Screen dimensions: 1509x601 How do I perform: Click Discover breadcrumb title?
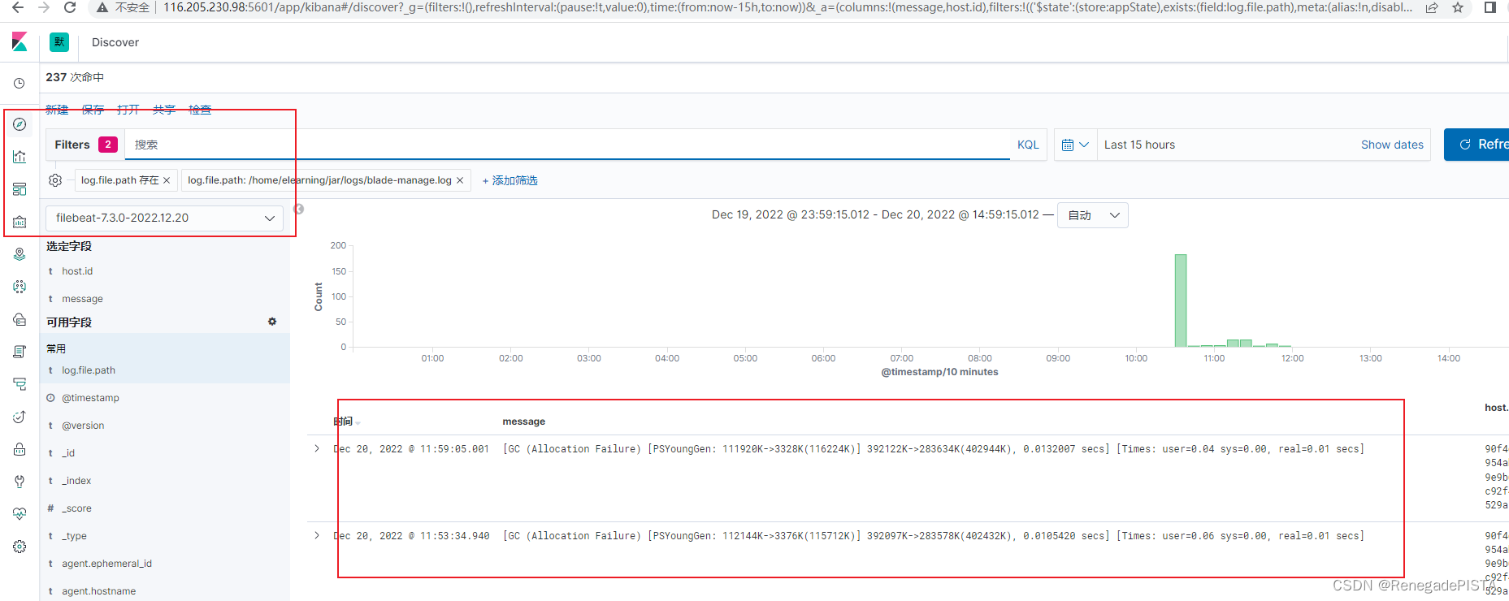pyautogui.click(x=115, y=42)
